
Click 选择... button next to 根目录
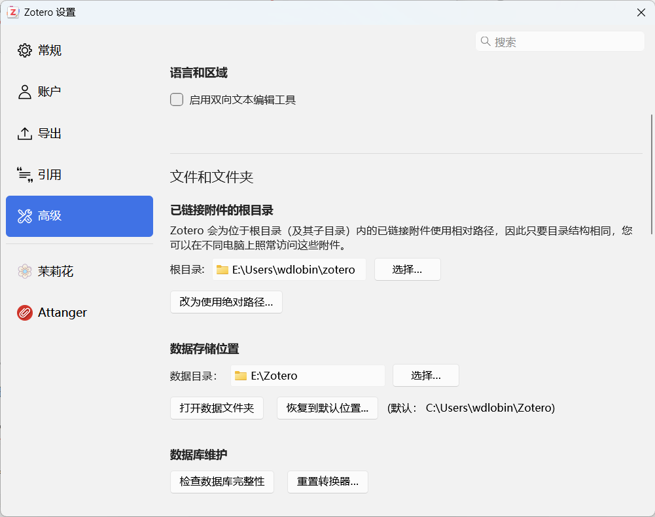click(407, 270)
